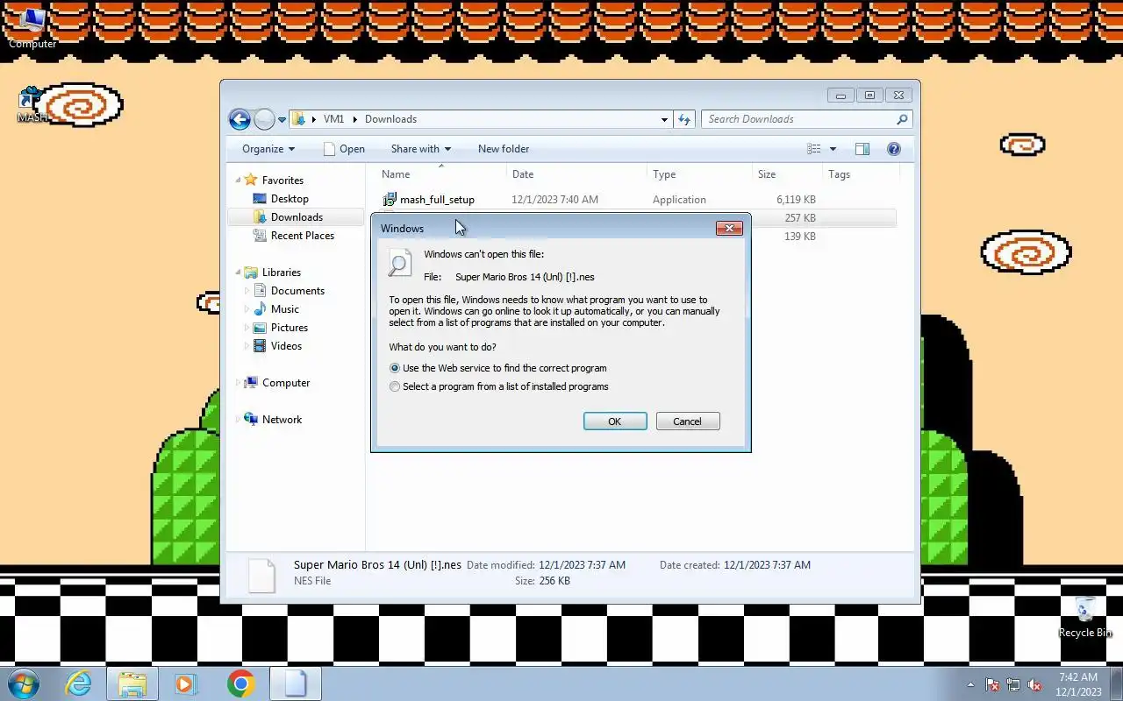Click the NES file icon in details pane
The image size is (1123, 701).
click(262, 575)
